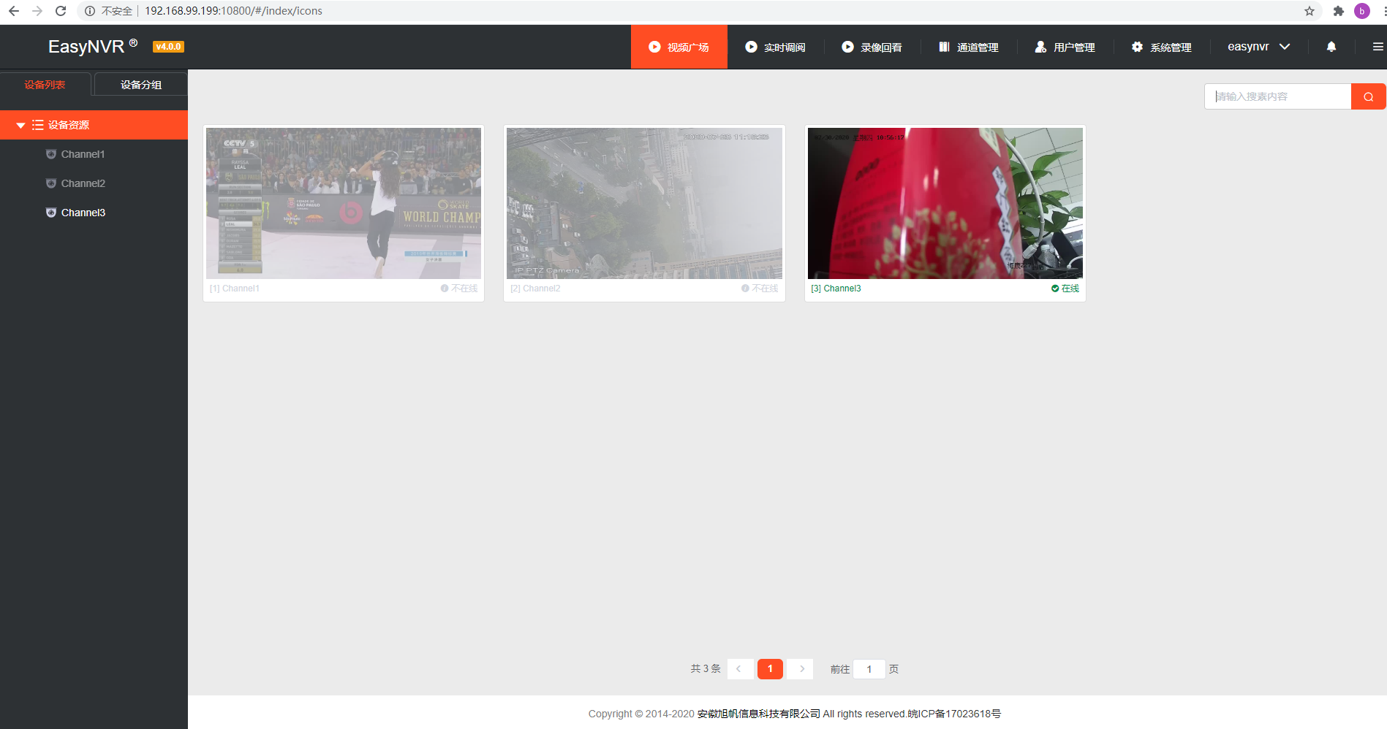Click the camera icon beside Channel2
1387x729 pixels.
point(51,183)
